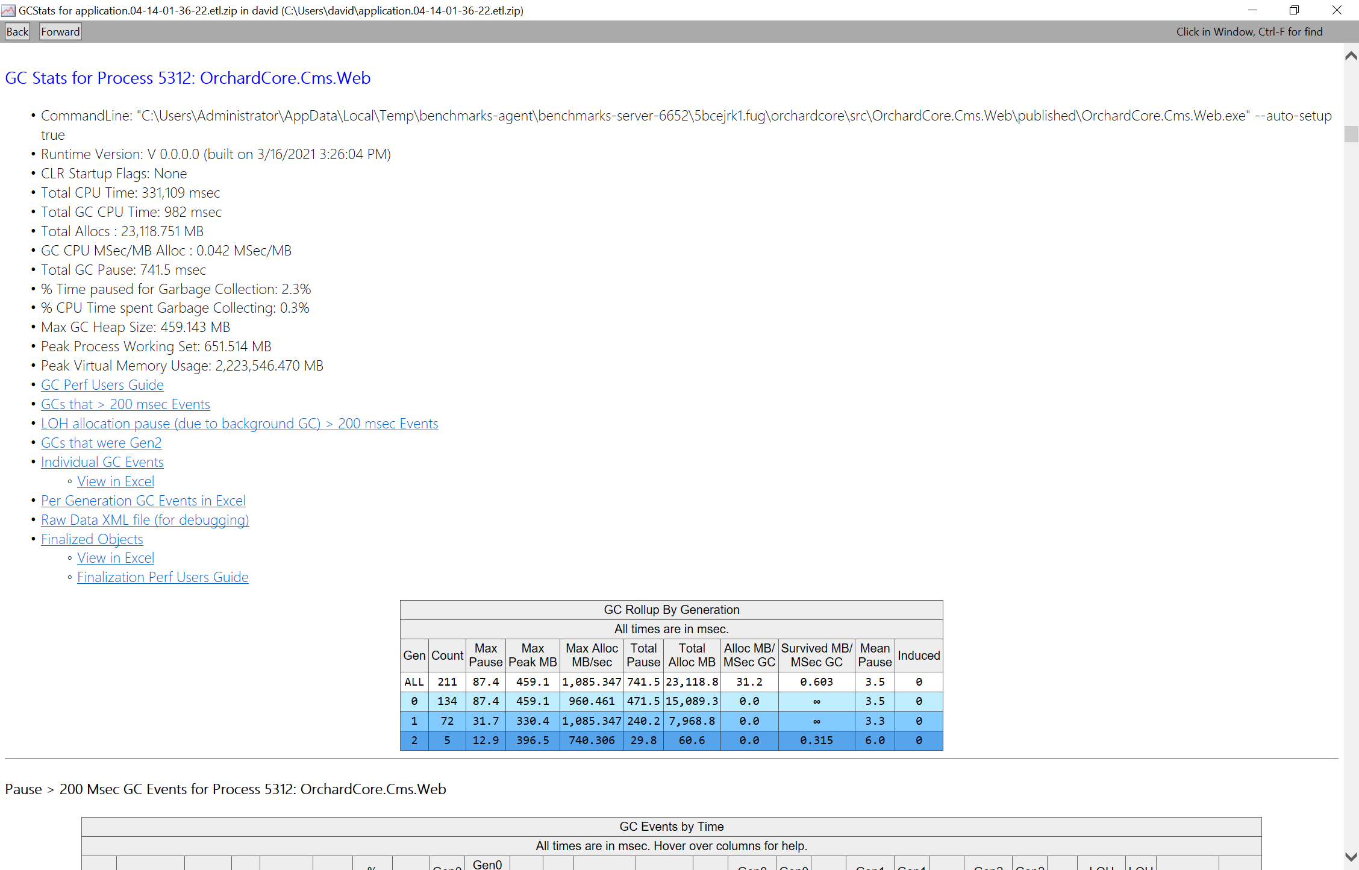Screen dimensions: 1359x870
Task: Open Raw Data XML file link
Action: pos(145,520)
